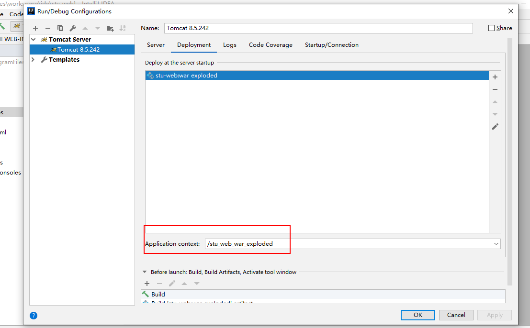Open the Application context dropdown

(496, 244)
